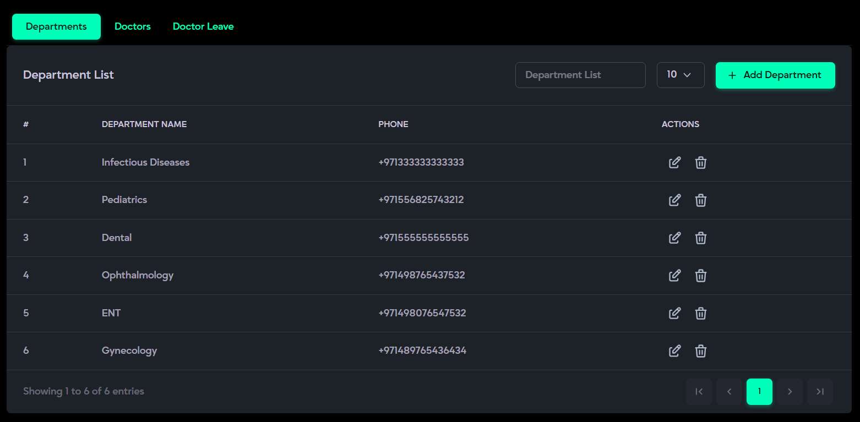Image resolution: width=860 pixels, height=422 pixels.
Task: Edit the ENT department row
Action: pyautogui.click(x=674, y=313)
